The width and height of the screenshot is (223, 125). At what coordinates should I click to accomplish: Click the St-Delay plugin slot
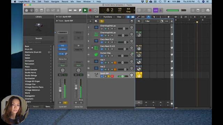pyautogui.click(x=62, y=49)
